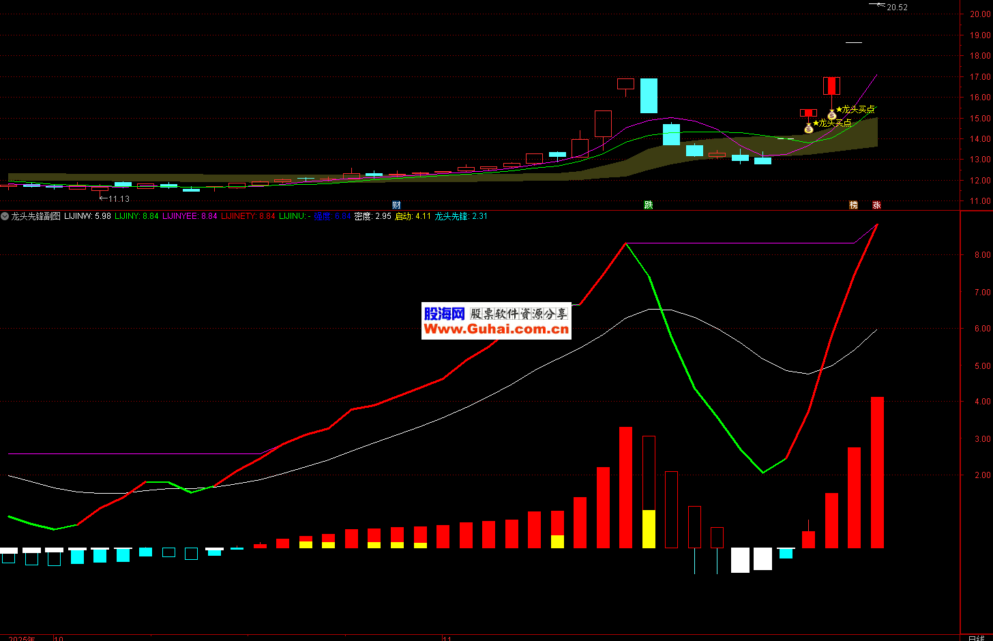Viewport: 993px width, 641px height.
Task: Click the 18.00 price axis label
Action: [x=981, y=56]
